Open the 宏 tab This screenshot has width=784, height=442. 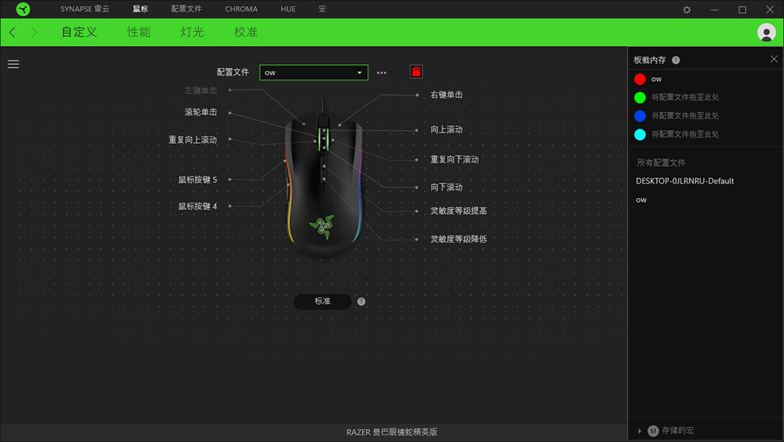point(322,9)
